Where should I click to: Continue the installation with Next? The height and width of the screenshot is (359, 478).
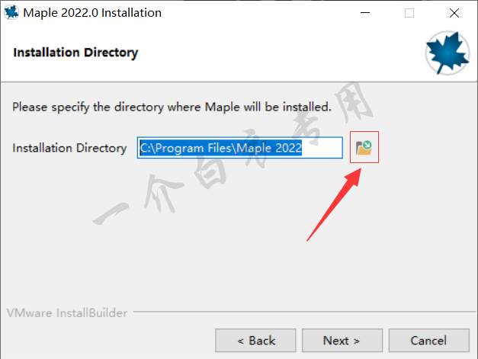(342, 341)
